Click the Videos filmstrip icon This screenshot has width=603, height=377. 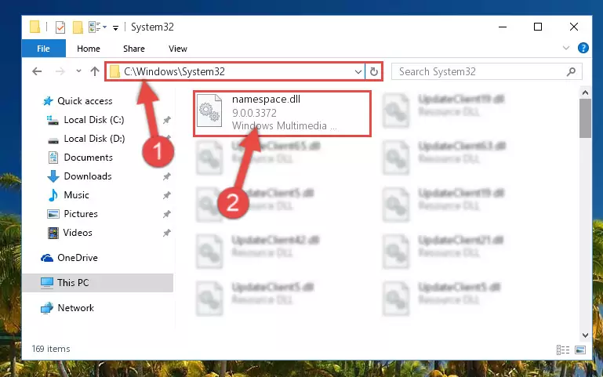point(53,233)
